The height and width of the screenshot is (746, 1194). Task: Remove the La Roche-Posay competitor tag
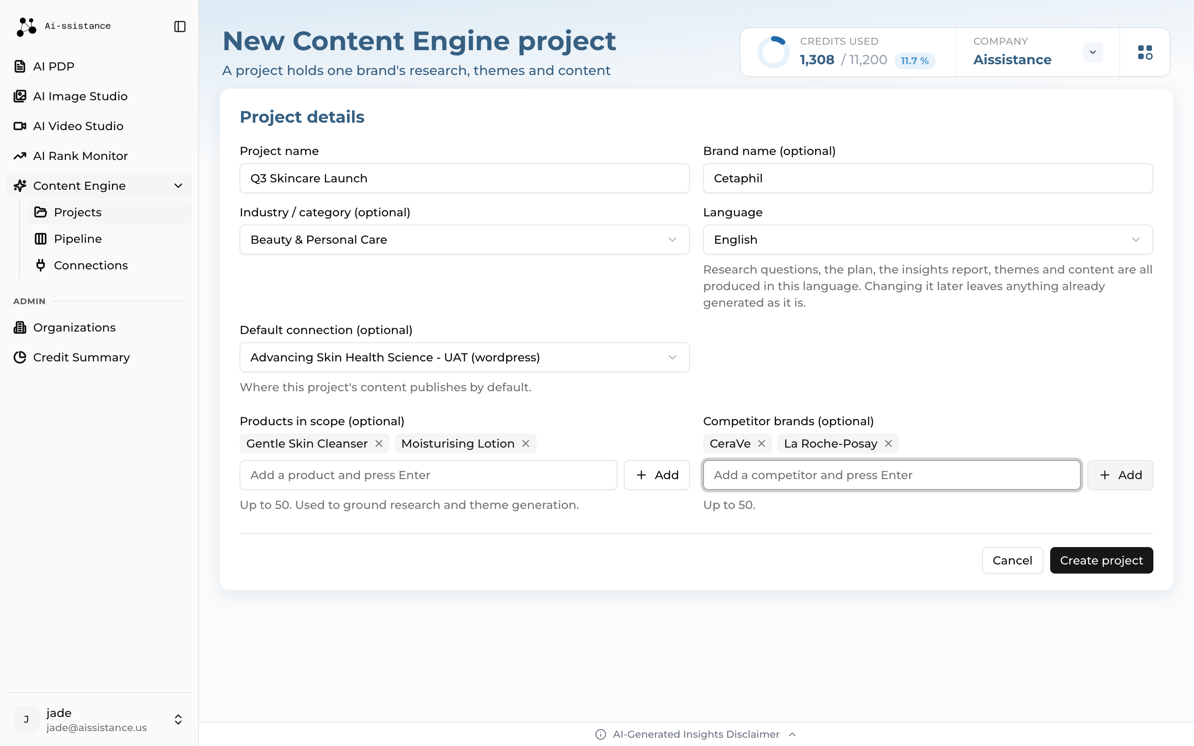tap(888, 443)
